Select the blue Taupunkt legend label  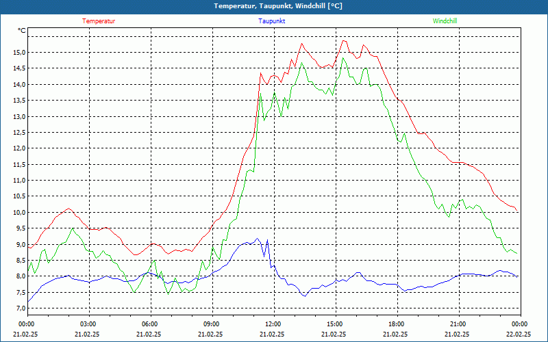click(272, 21)
